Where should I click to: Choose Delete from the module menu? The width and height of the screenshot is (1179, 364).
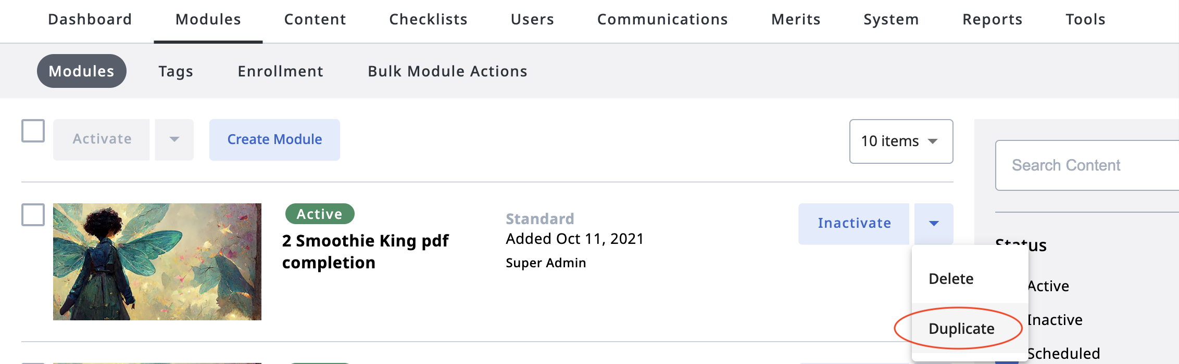(x=951, y=279)
